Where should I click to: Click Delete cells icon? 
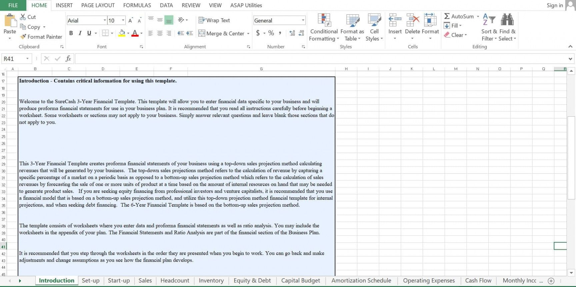[x=412, y=20]
